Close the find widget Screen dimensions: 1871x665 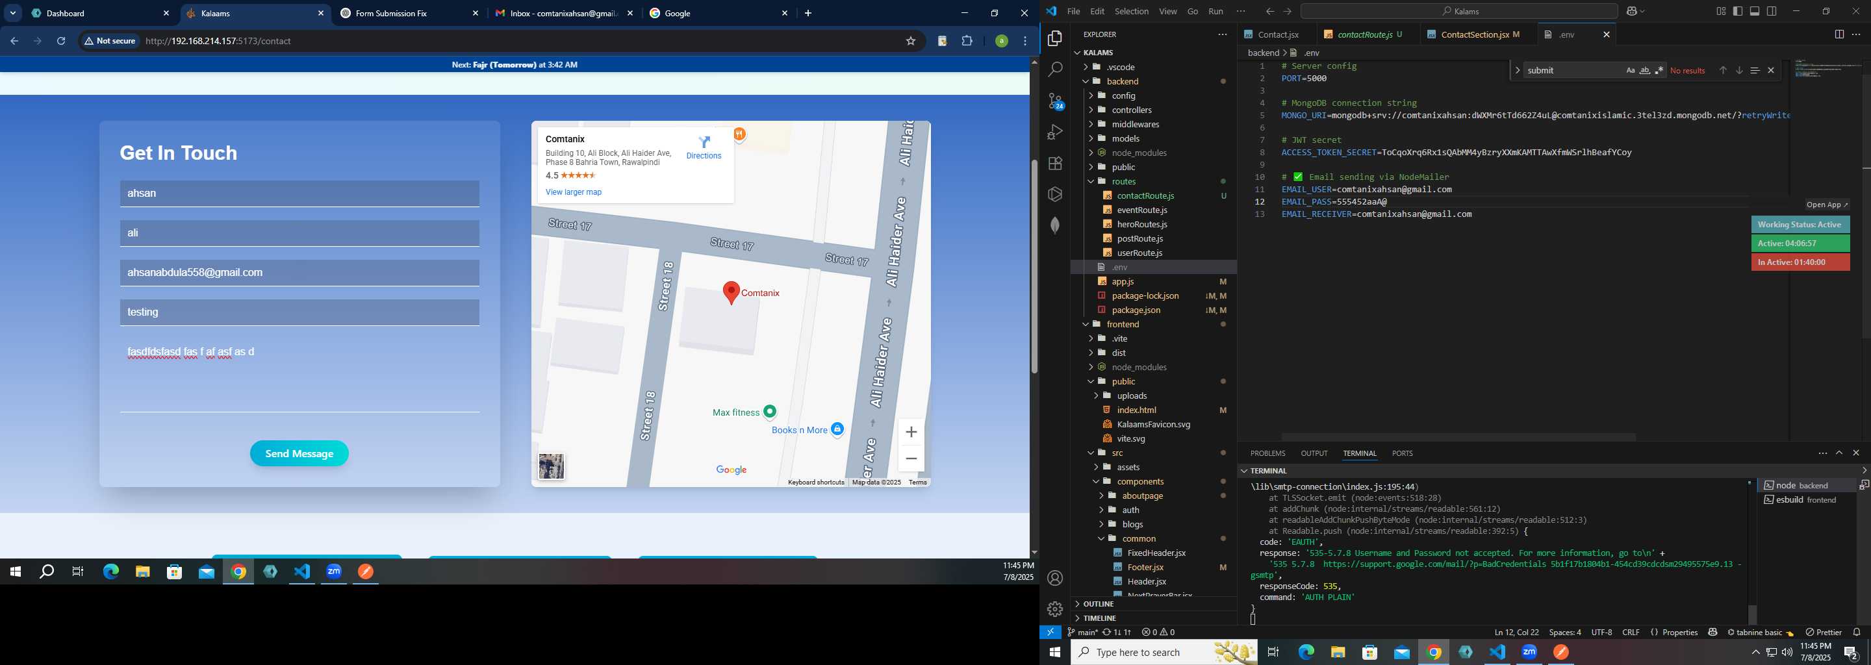tap(1771, 70)
